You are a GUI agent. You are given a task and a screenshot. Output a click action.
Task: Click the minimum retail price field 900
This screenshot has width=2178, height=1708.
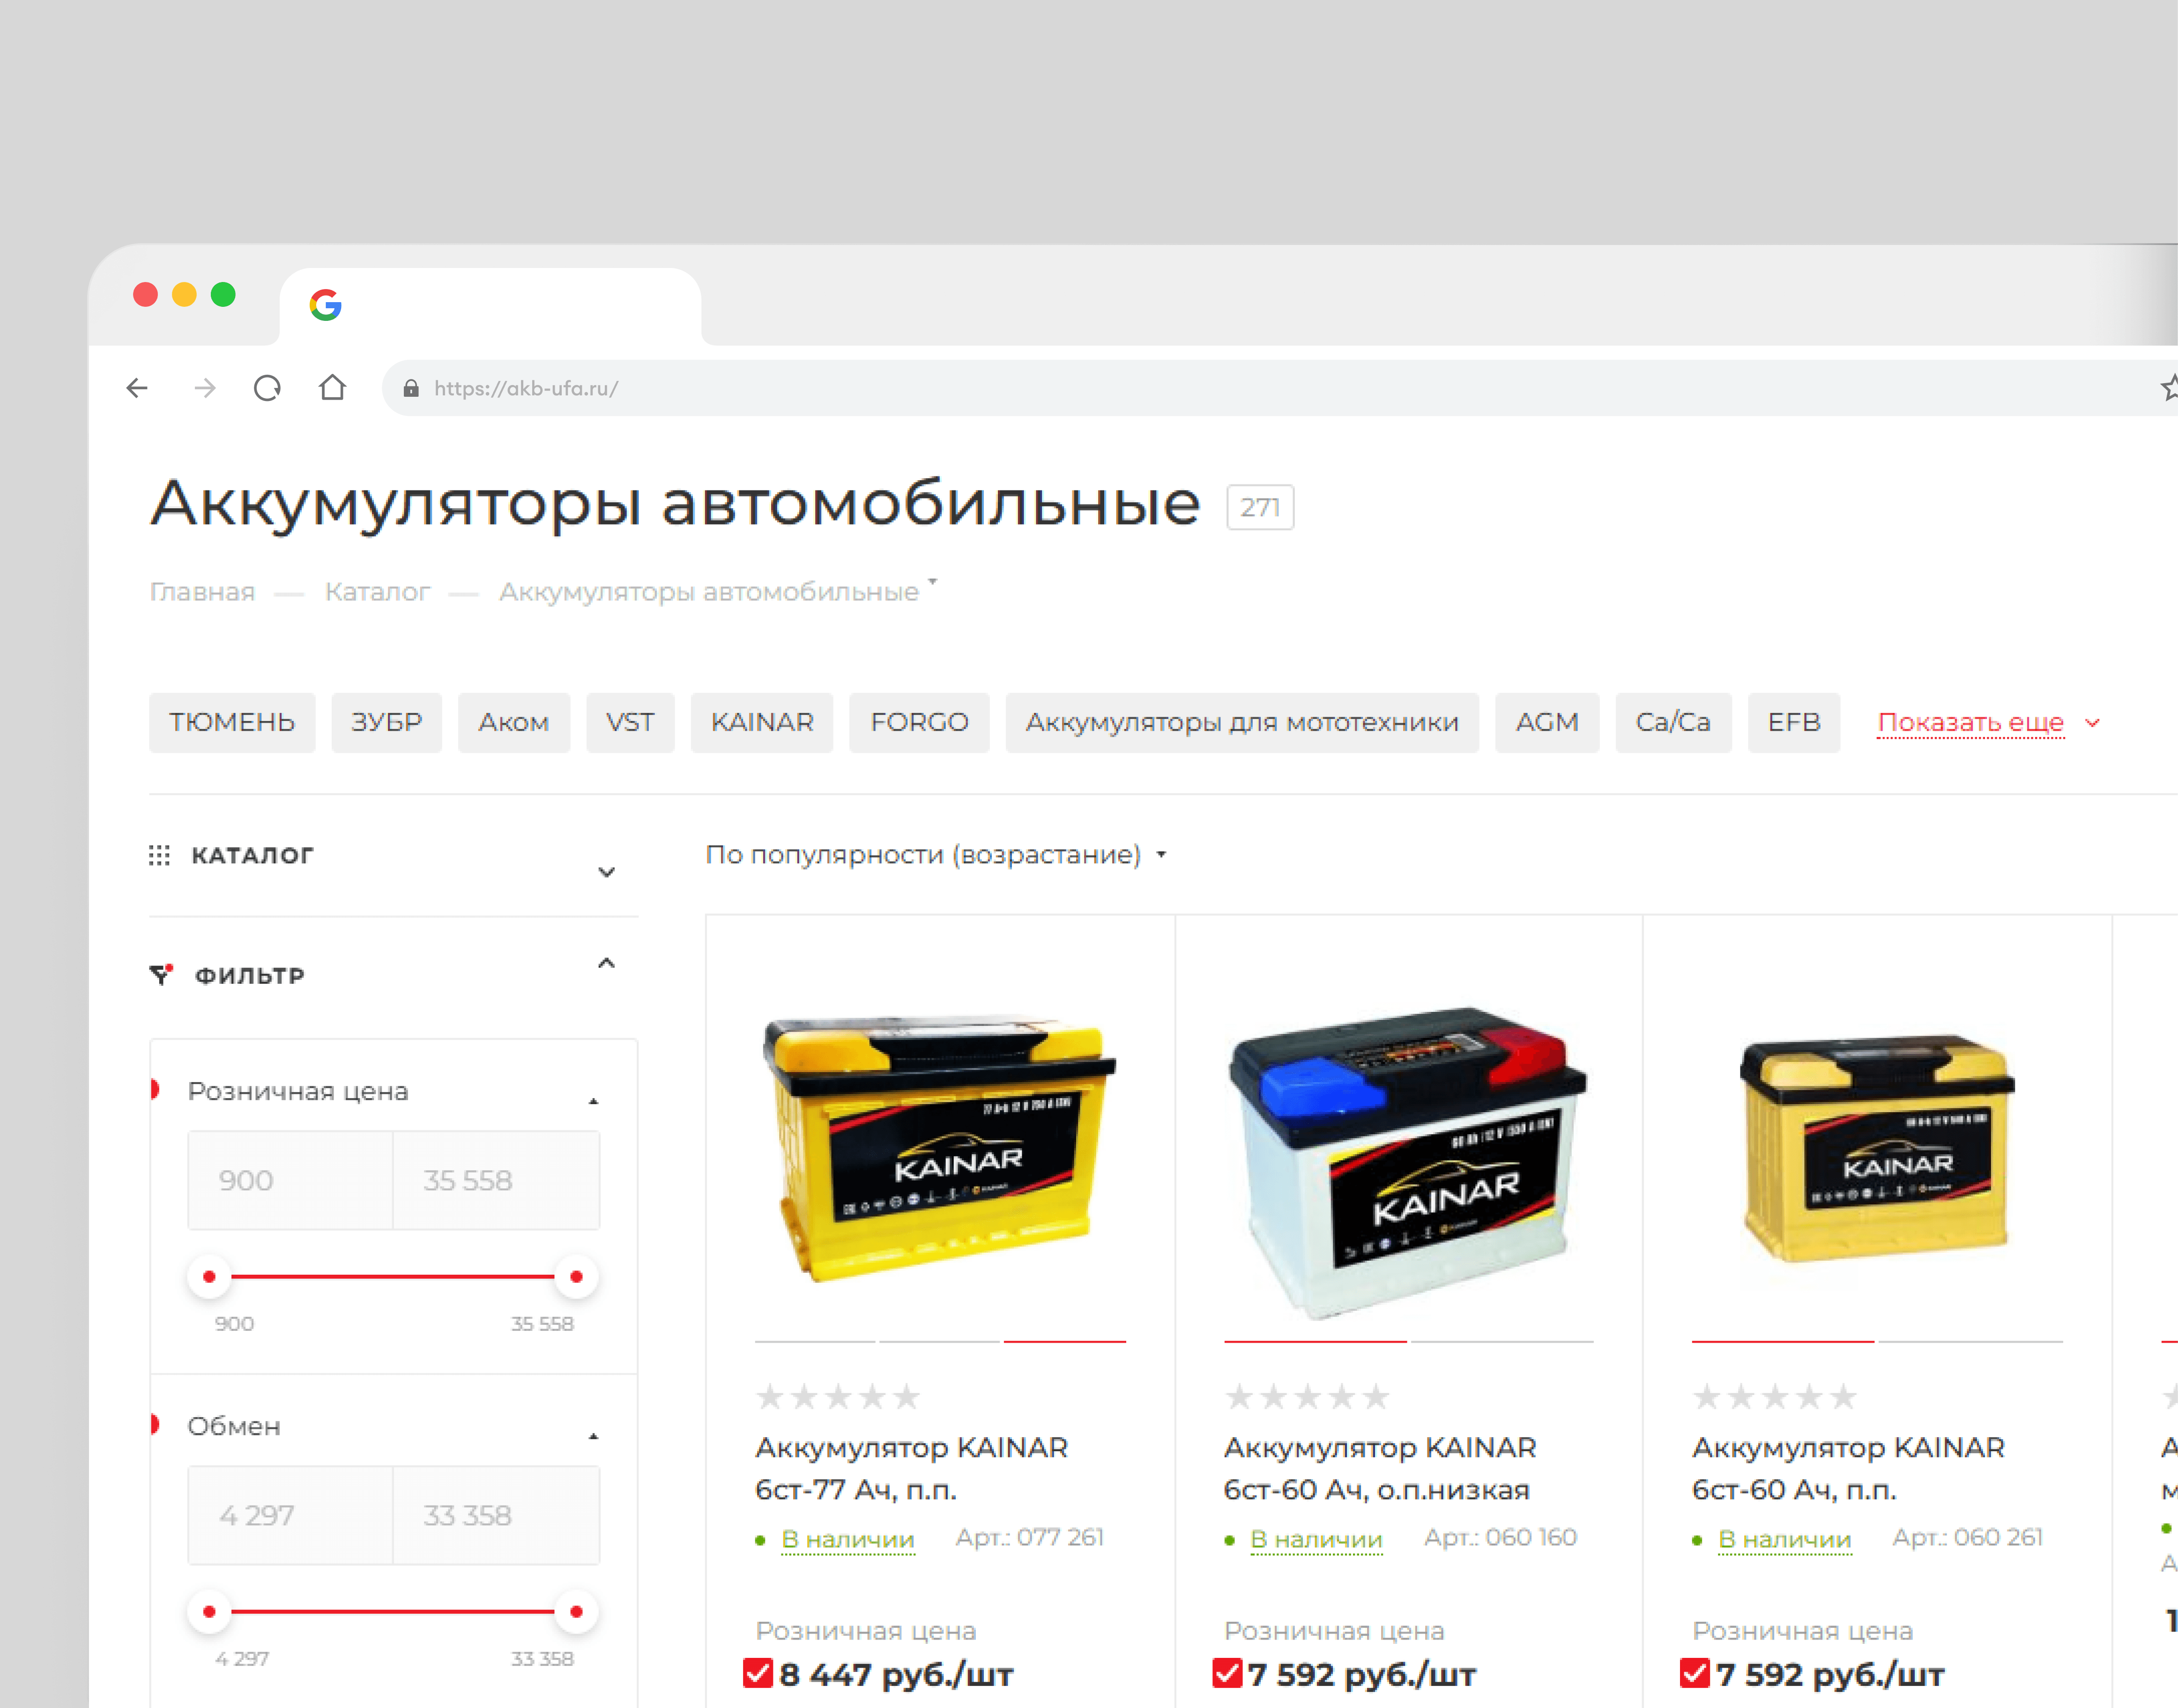click(290, 1181)
